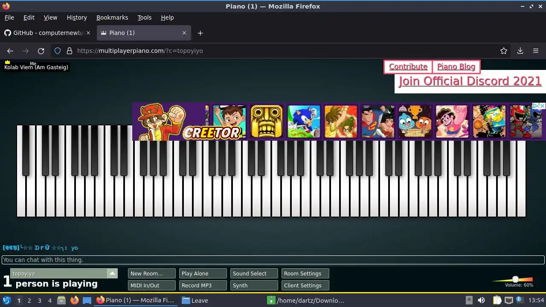The width and height of the screenshot is (546, 307).
Task: Click the yellow temple mask game thumbnail
Action: click(267, 122)
